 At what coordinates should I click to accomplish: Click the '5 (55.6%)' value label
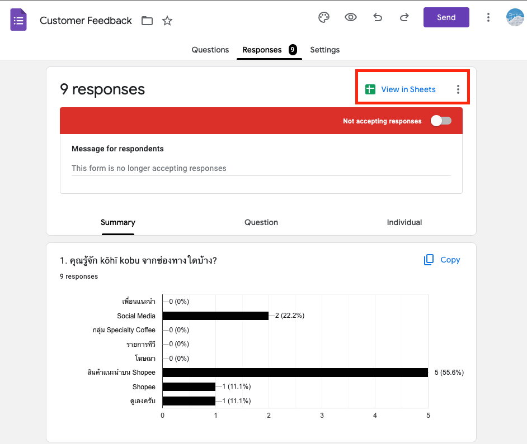[x=449, y=373]
